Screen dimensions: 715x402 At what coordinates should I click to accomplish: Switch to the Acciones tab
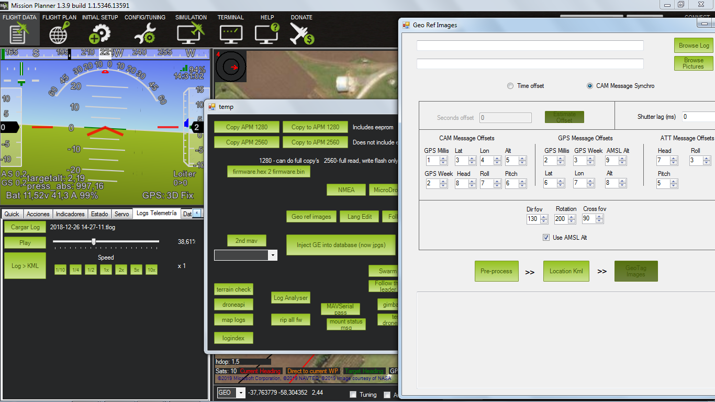click(38, 214)
